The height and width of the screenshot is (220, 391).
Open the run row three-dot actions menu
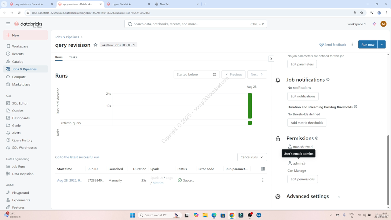click(x=263, y=180)
